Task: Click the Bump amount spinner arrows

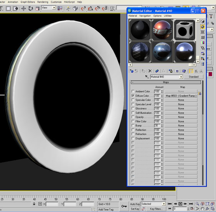Action: (x=162, y=126)
